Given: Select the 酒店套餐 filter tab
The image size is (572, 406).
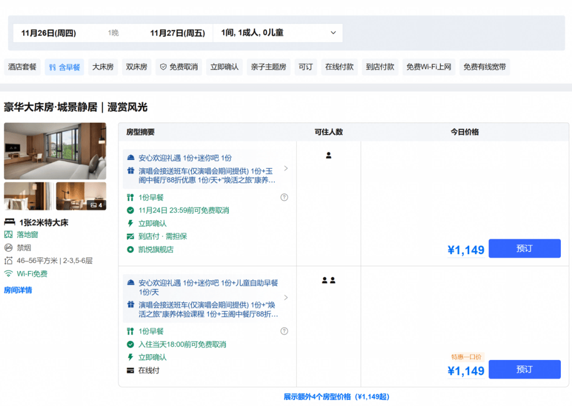Looking at the screenshot, I should click(x=22, y=67).
